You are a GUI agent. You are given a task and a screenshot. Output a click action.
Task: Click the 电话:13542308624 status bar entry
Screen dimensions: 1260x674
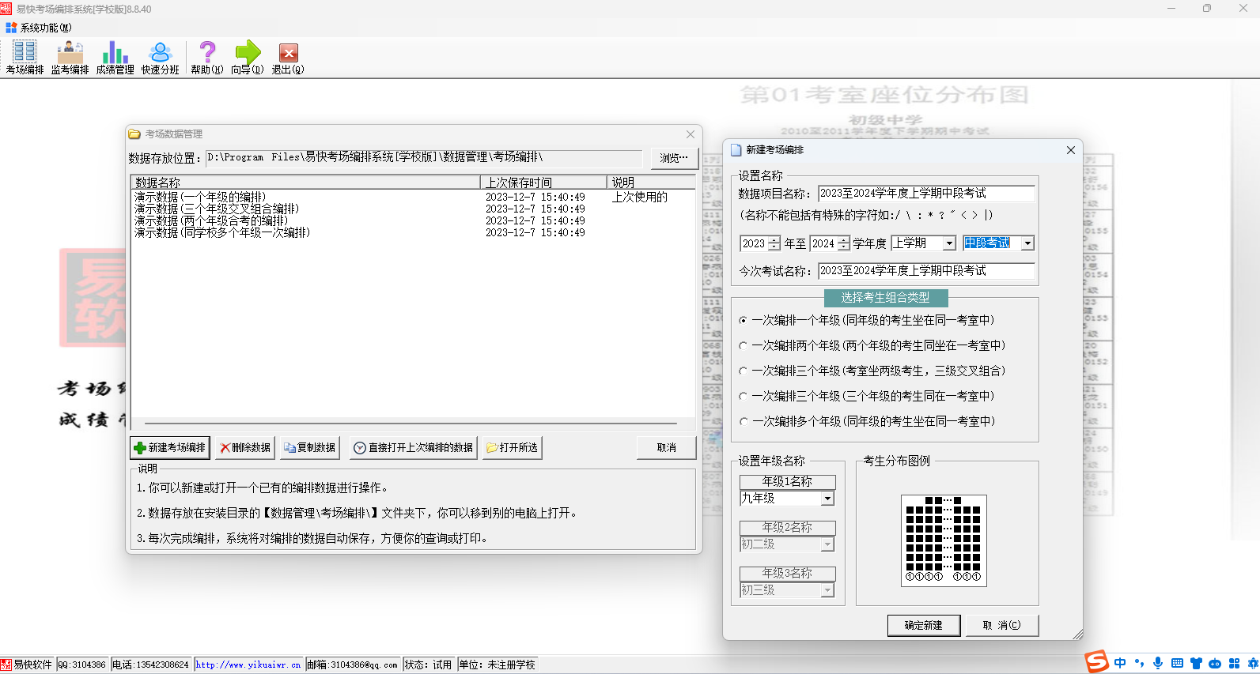(x=150, y=665)
